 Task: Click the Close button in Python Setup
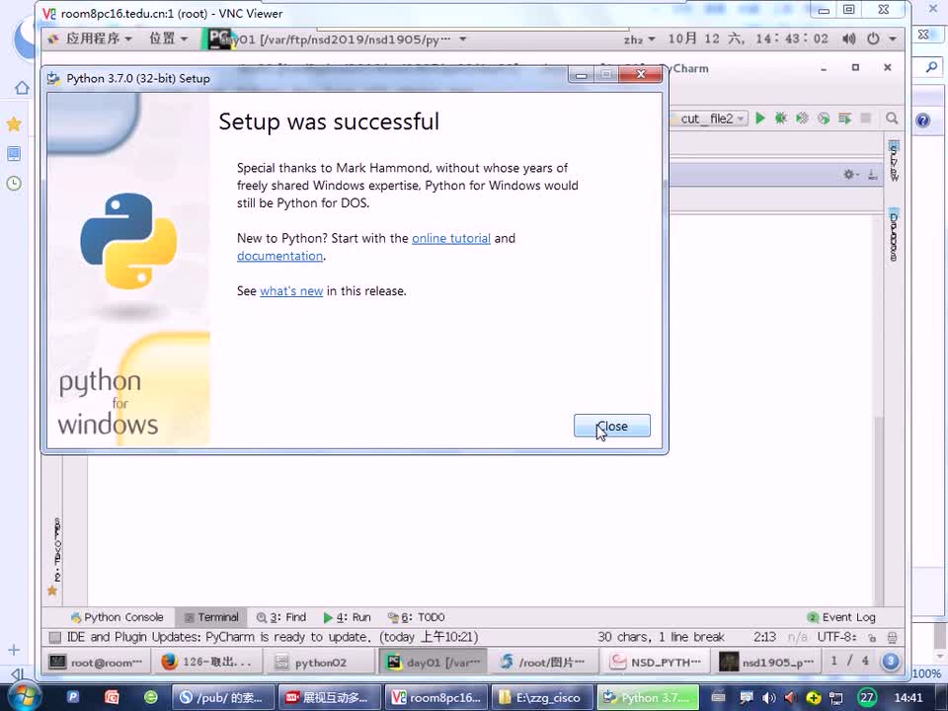[612, 426]
